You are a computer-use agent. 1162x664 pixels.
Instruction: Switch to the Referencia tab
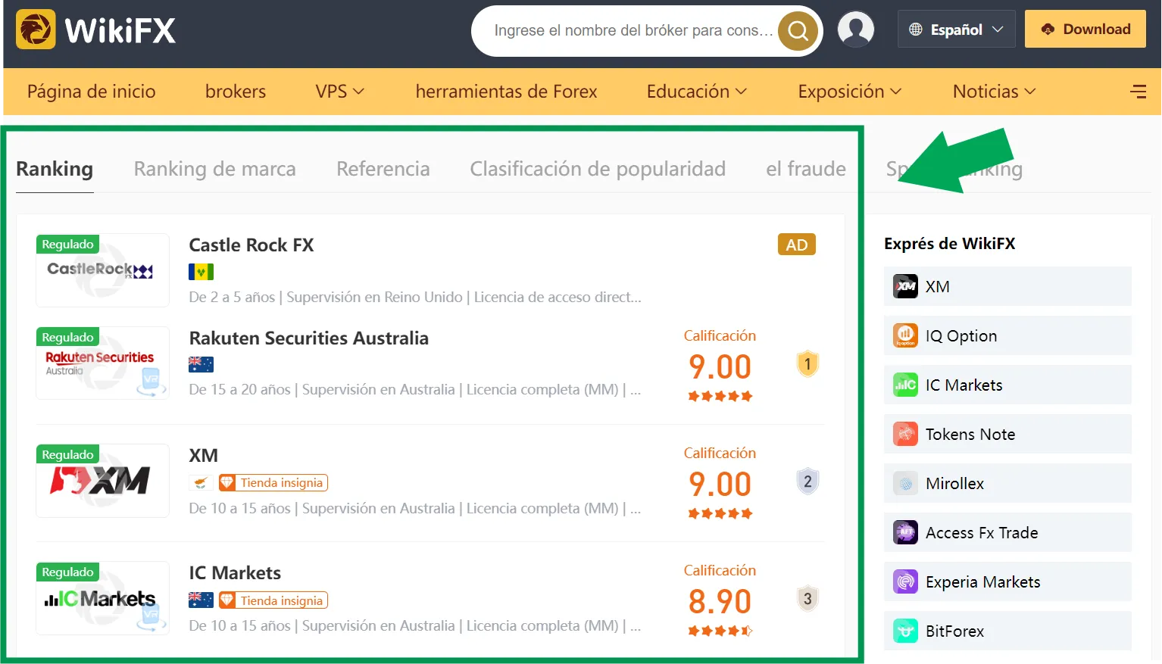[383, 169]
